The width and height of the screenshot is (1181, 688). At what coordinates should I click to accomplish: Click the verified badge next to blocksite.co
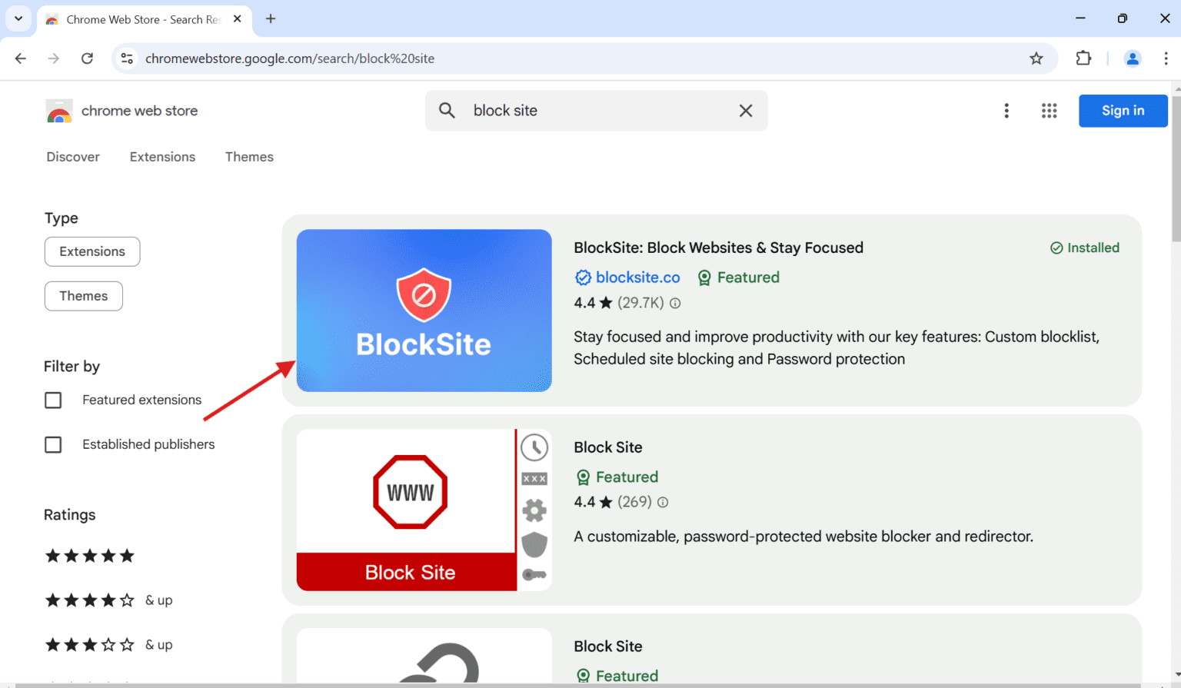583,278
